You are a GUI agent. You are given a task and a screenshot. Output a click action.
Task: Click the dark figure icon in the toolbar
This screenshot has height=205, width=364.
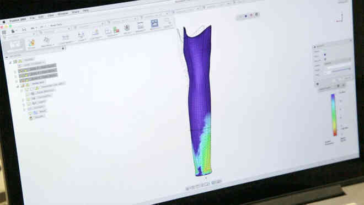[127, 28]
